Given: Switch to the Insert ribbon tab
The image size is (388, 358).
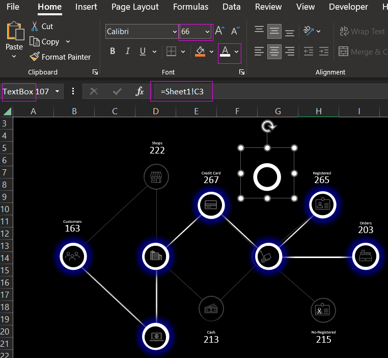Looking at the screenshot, I should click(x=86, y=7).
